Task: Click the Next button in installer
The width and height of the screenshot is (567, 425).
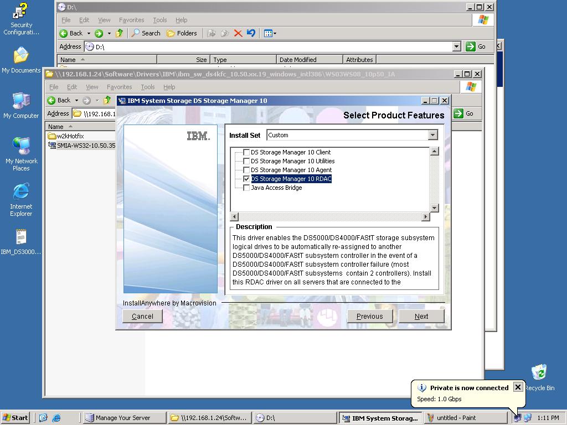Action: [x=421, y=317]
